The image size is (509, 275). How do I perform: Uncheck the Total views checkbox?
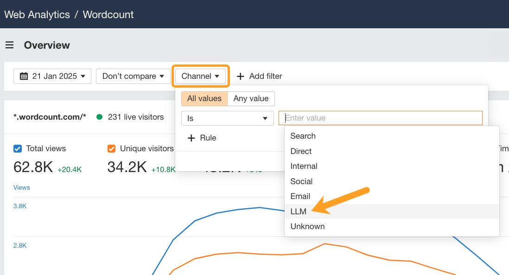(x=18, y=148)
